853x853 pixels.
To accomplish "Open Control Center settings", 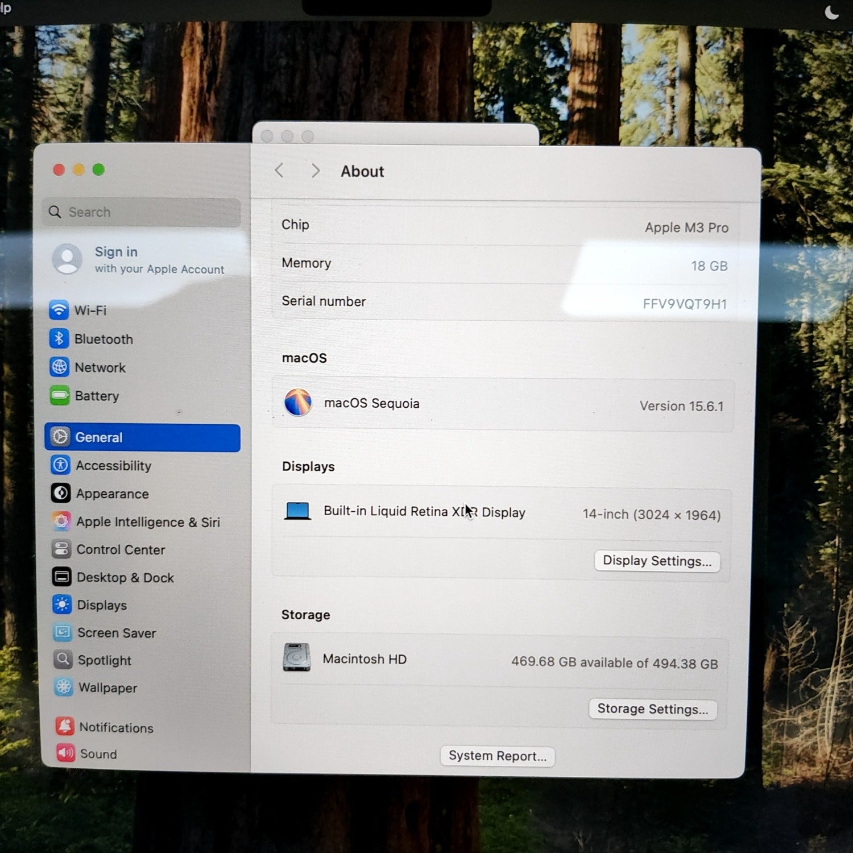I will (121, 550).
